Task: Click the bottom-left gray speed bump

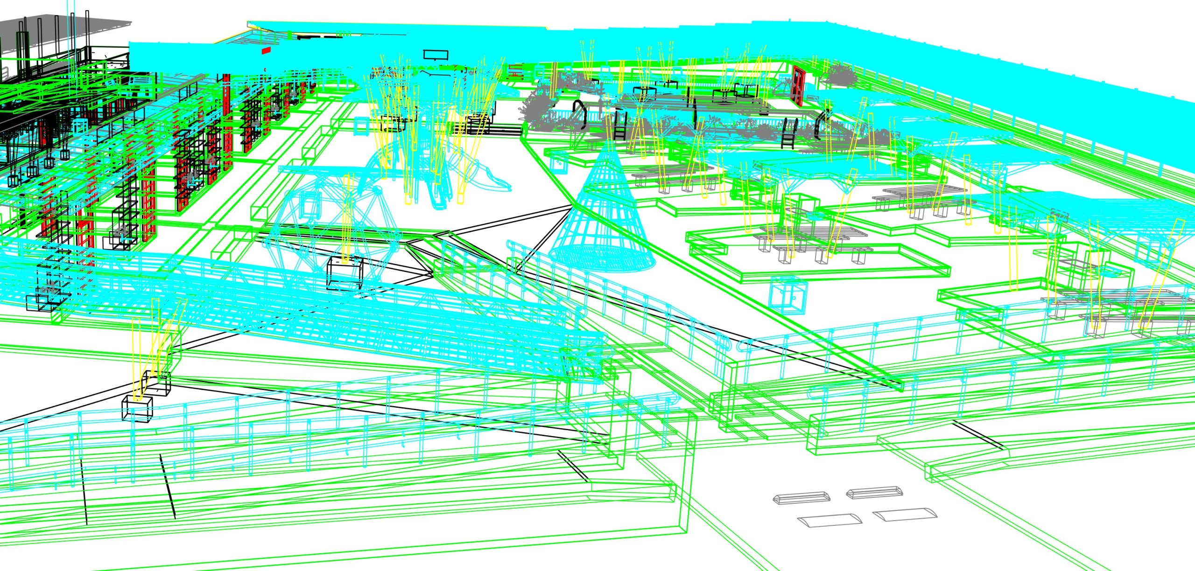Action: coord(829,520)
